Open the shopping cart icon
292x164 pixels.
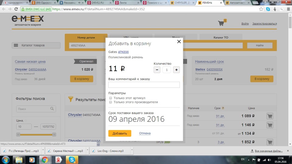coord(221,23)
